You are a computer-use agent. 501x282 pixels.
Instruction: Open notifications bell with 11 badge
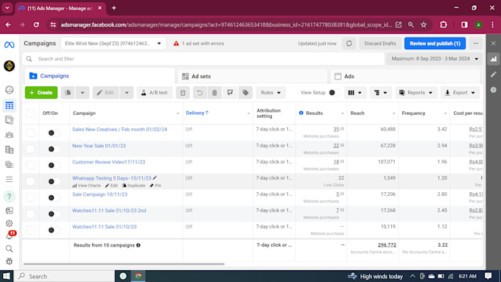point(10,236)
